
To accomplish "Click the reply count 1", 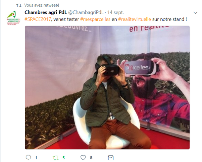I will pyautogui.click(x=36, y=158).
